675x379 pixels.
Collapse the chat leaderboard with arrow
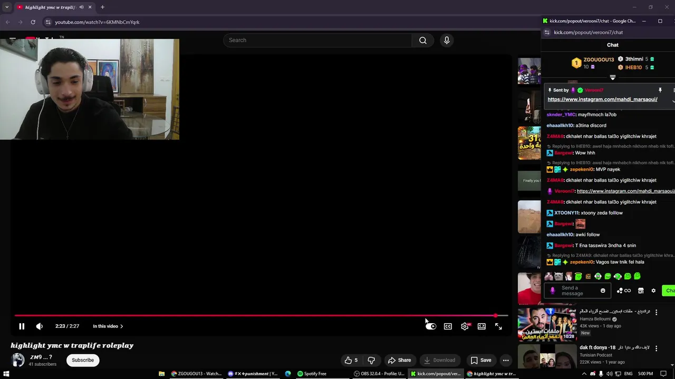[x=613, y=77]
